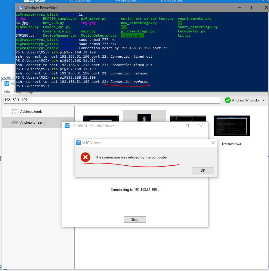269x271 pixels.
Task: Open the Andrew Witwicki account dropdown
Action: point(264,100)
